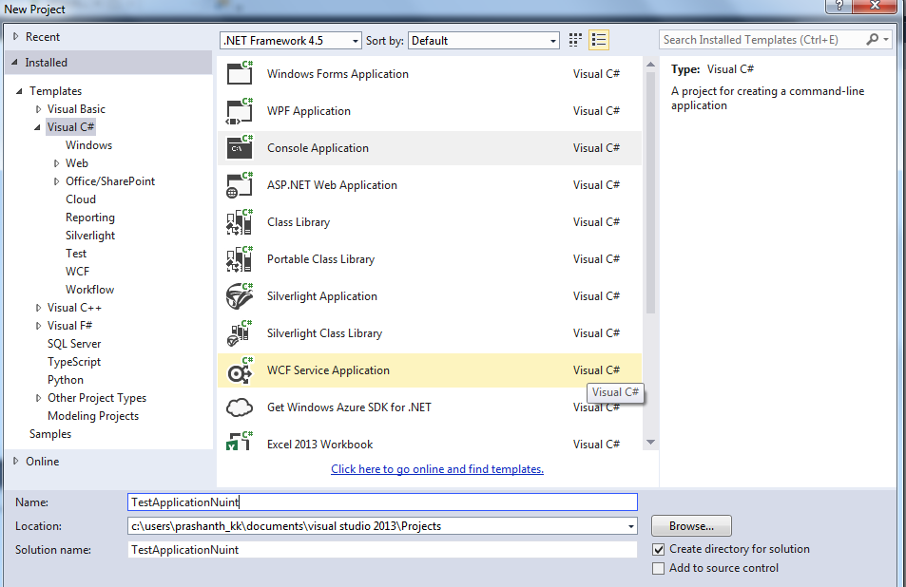Select Python templates
The image size is (906, 587).
click(66, 380)
